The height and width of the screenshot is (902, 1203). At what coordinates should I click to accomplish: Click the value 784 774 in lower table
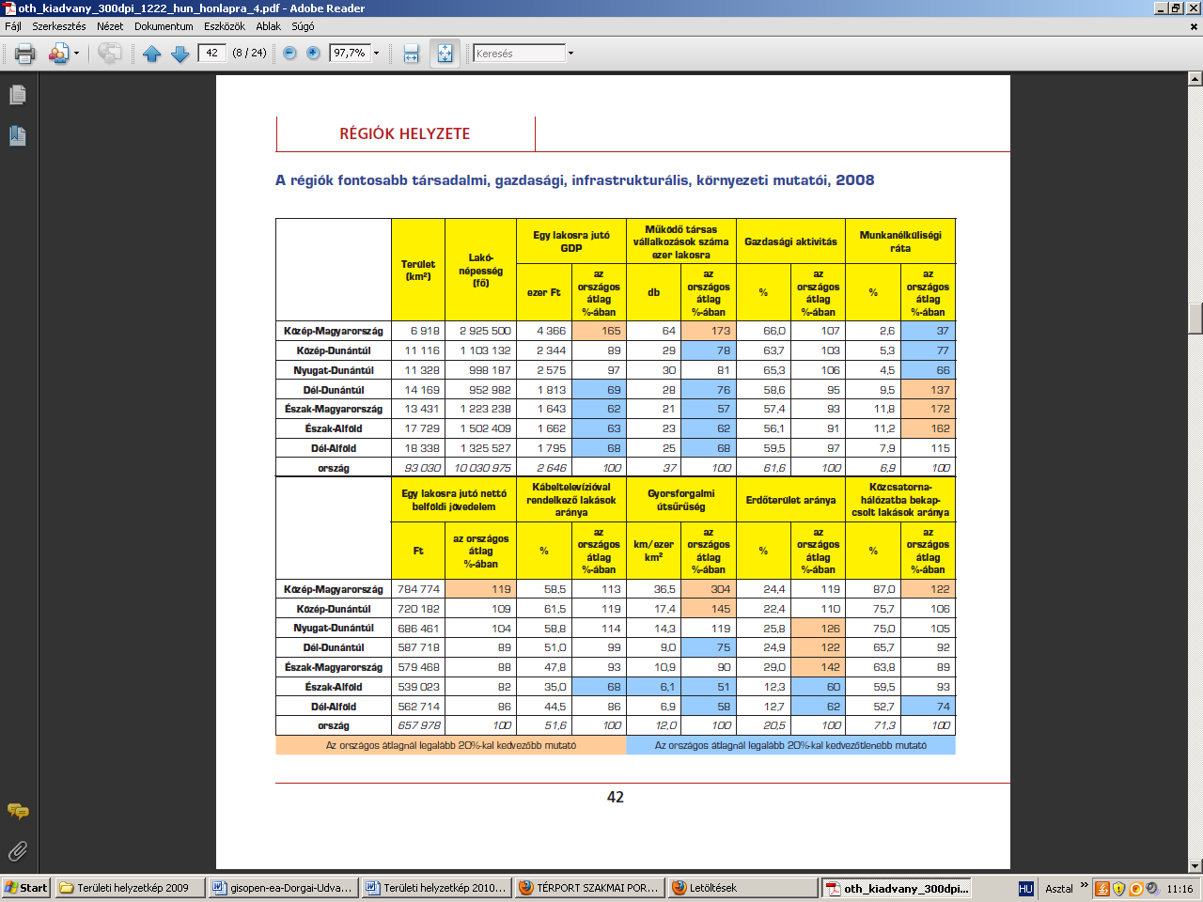[418, 589]
